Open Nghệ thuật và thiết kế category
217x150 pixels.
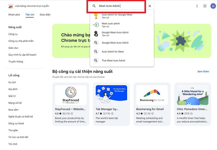[21, 117]
